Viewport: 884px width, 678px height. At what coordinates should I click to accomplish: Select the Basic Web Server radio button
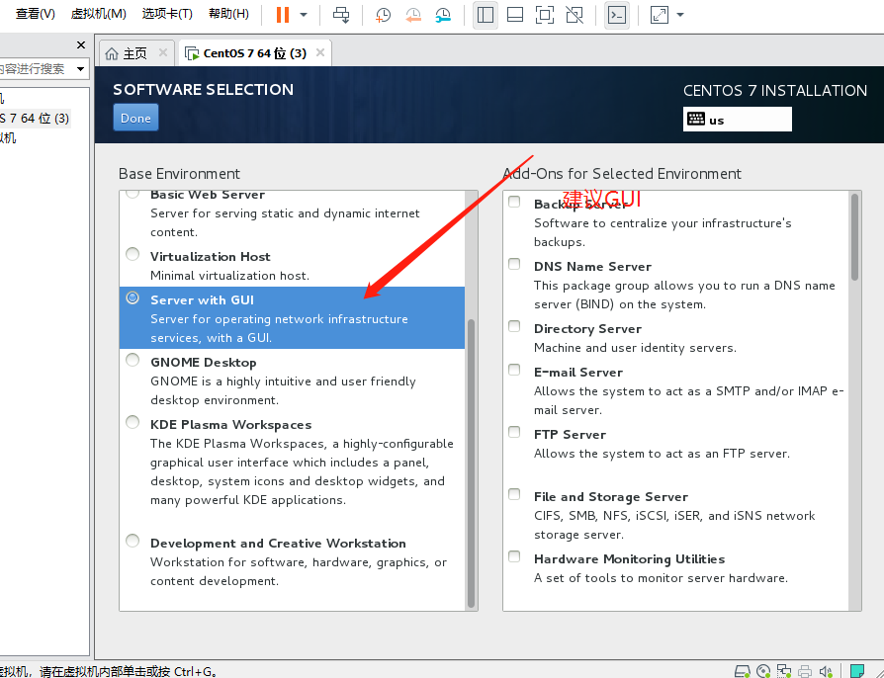133,194
